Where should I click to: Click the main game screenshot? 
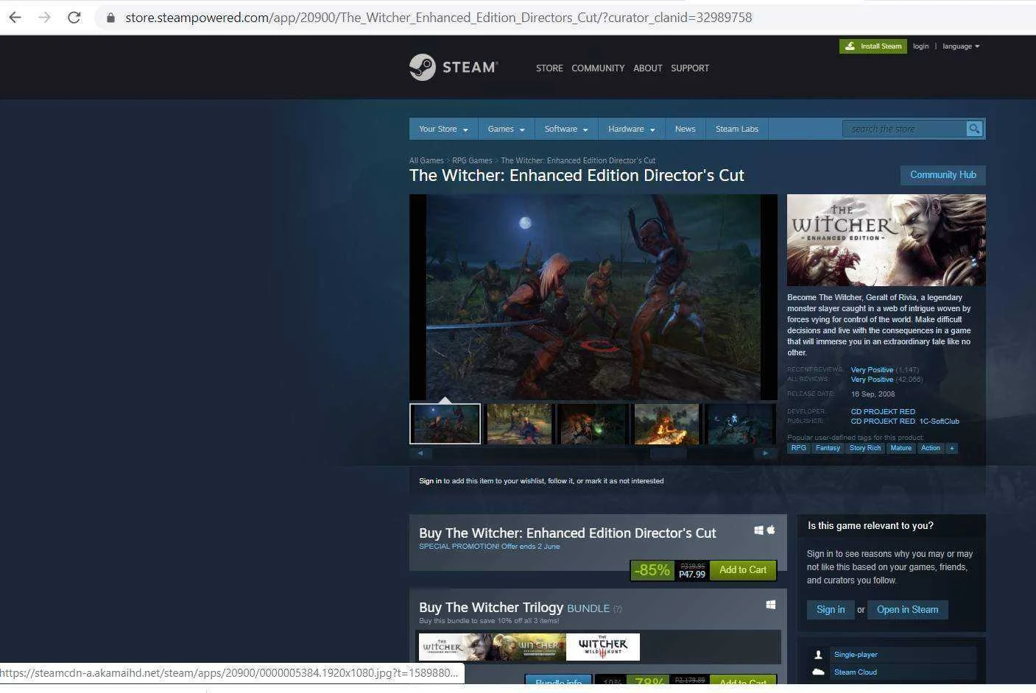[593, 297]
